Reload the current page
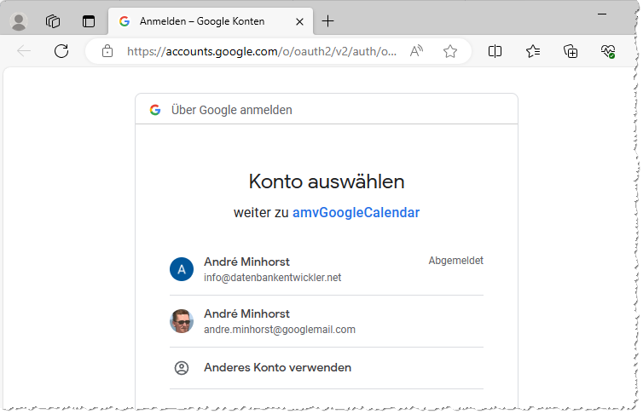The height and width of the screenshot is (414, 643). [x=61, y=51]
